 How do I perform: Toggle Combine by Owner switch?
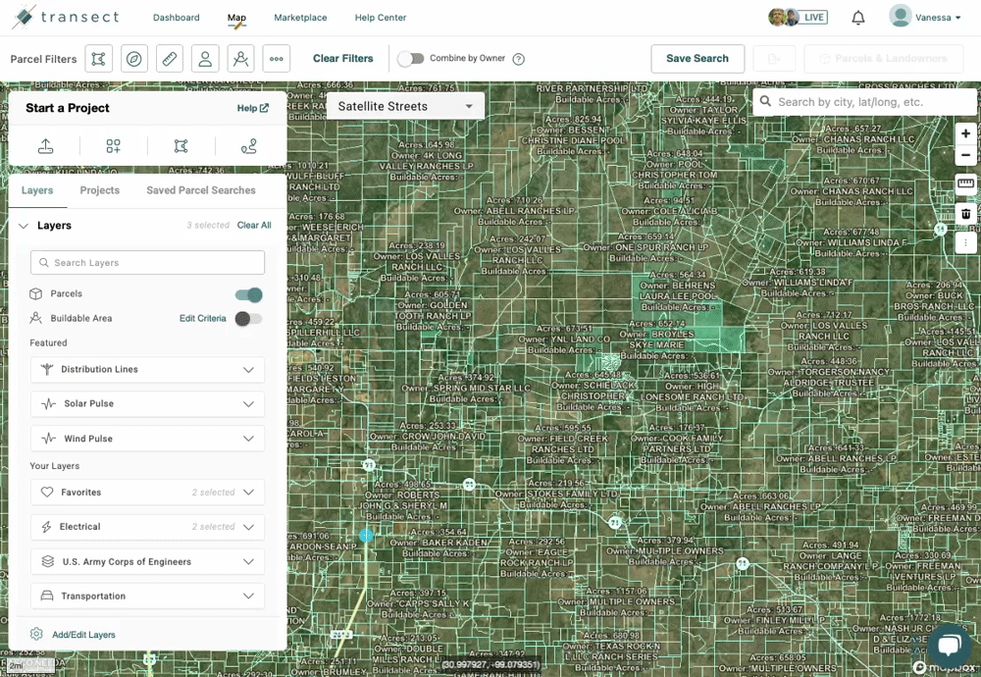pyautogui.click(x=410, y=59)
